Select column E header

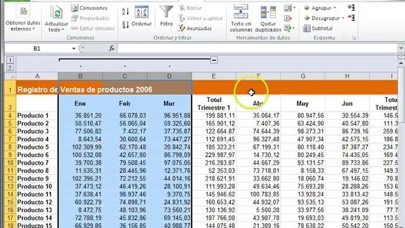pos(214,76)
